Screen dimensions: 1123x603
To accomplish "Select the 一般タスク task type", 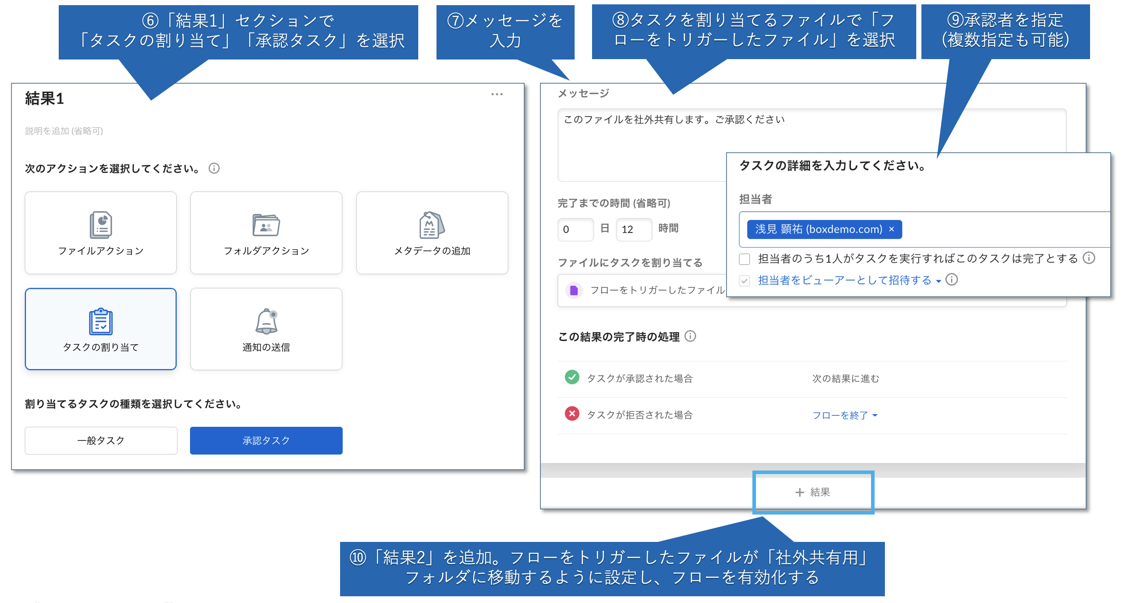I will (101, 440).
